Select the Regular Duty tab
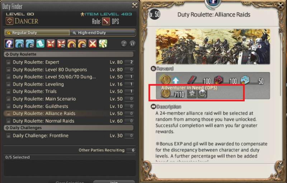 pos(37,33)
